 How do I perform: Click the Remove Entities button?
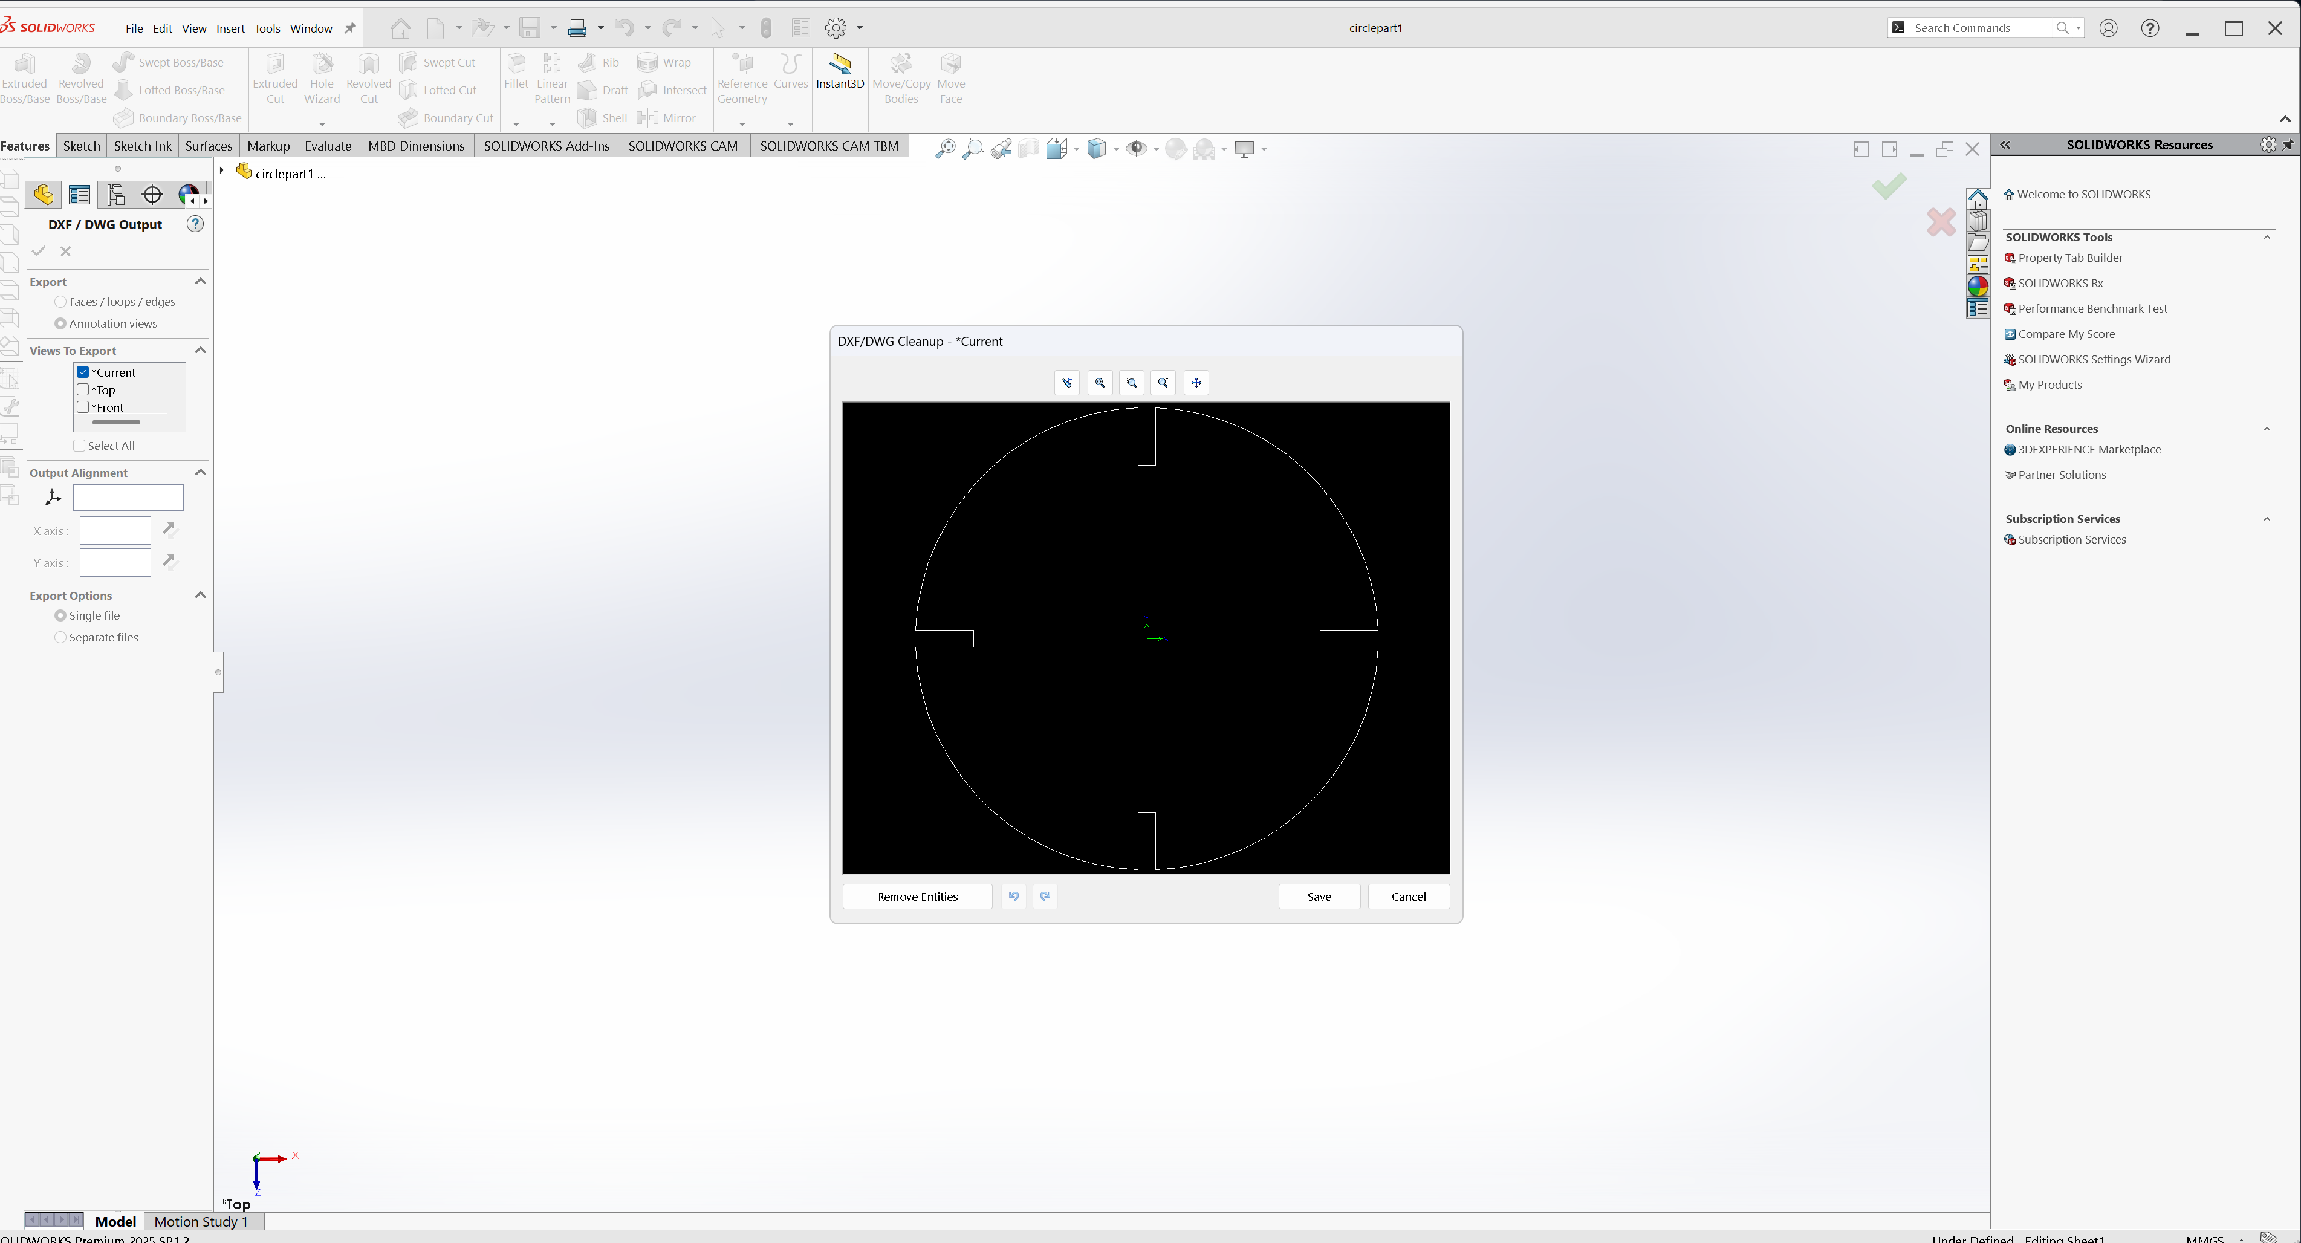pyautogui.click(x=917, y=897)
